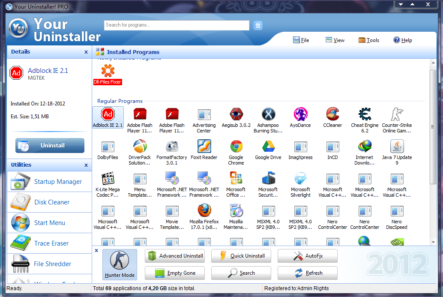Open the Help menu
This screenshot has height=297, width=443.
(403, 40)
